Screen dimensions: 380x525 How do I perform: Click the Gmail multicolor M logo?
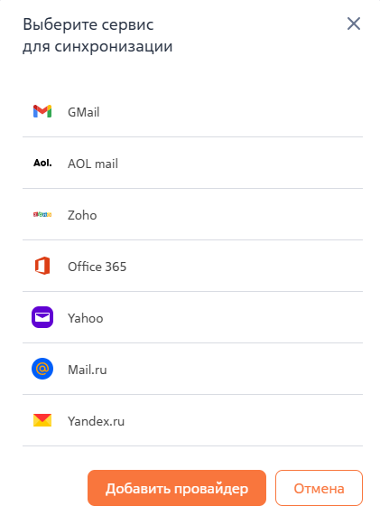pos(42,111)
